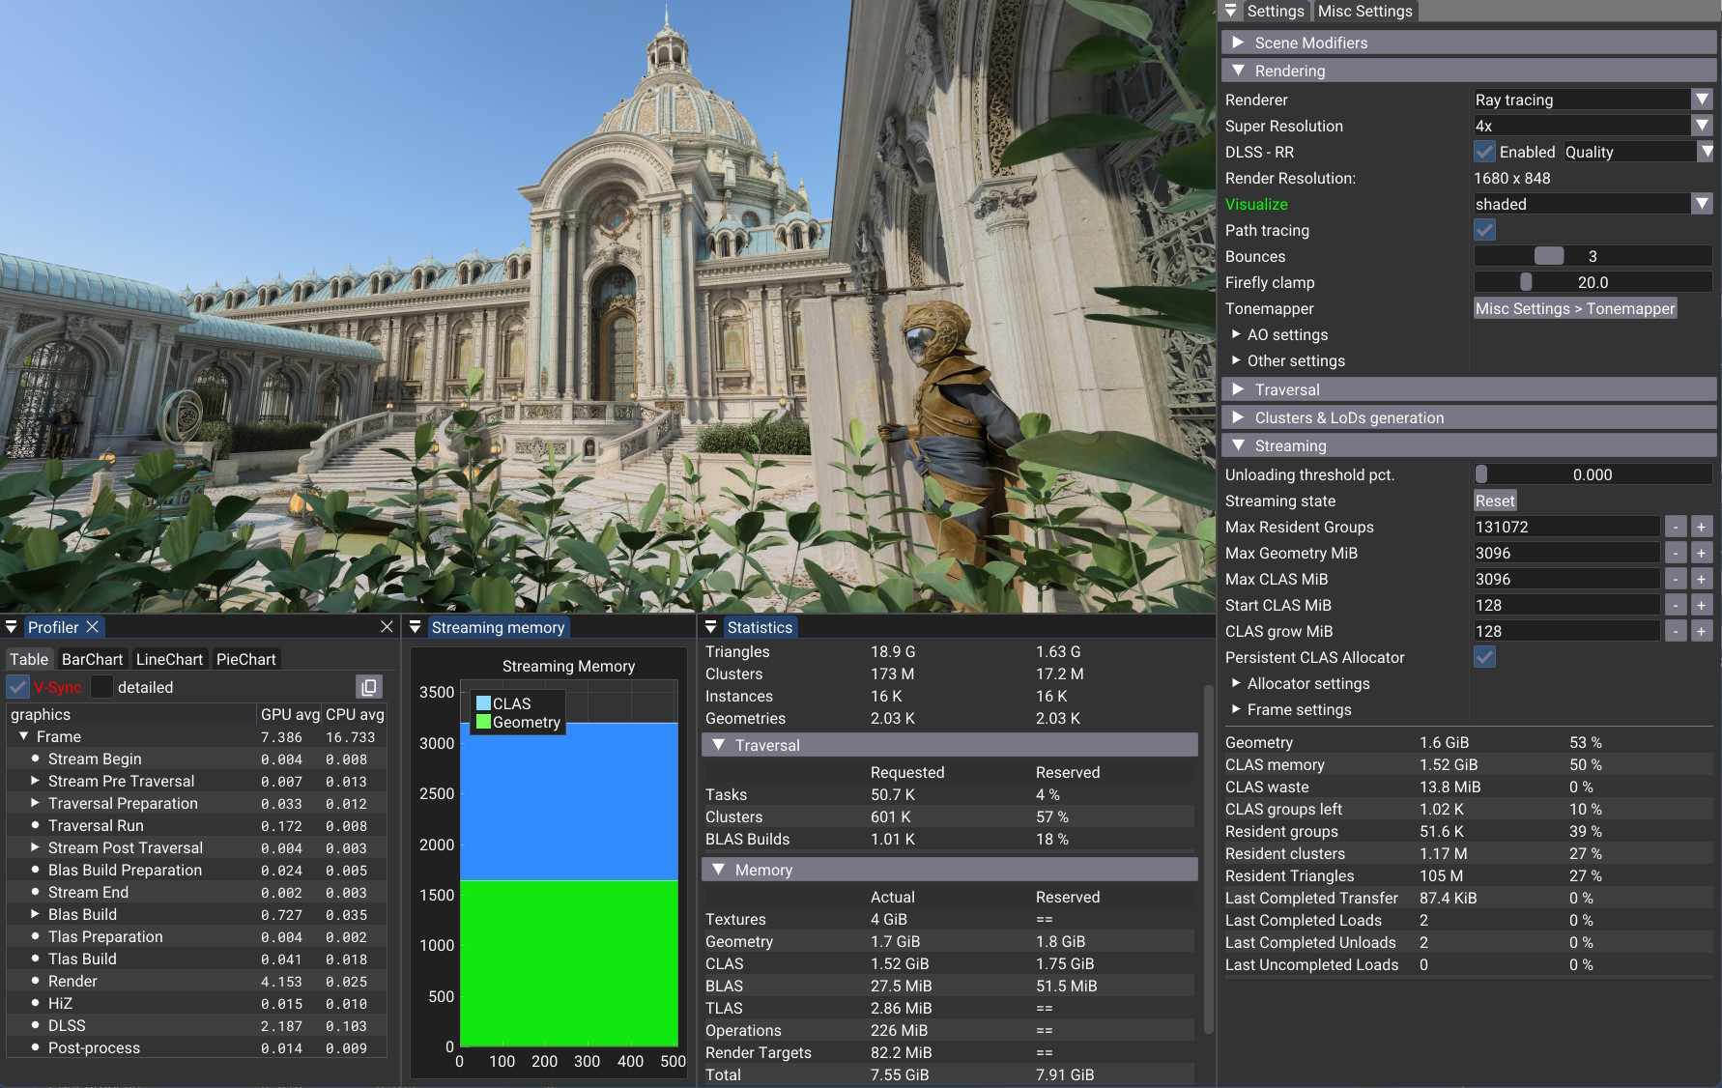Expand the Clusters & LoDs generation section
This screenshot has height=1088, width=1722.
tap(1469, 417)
